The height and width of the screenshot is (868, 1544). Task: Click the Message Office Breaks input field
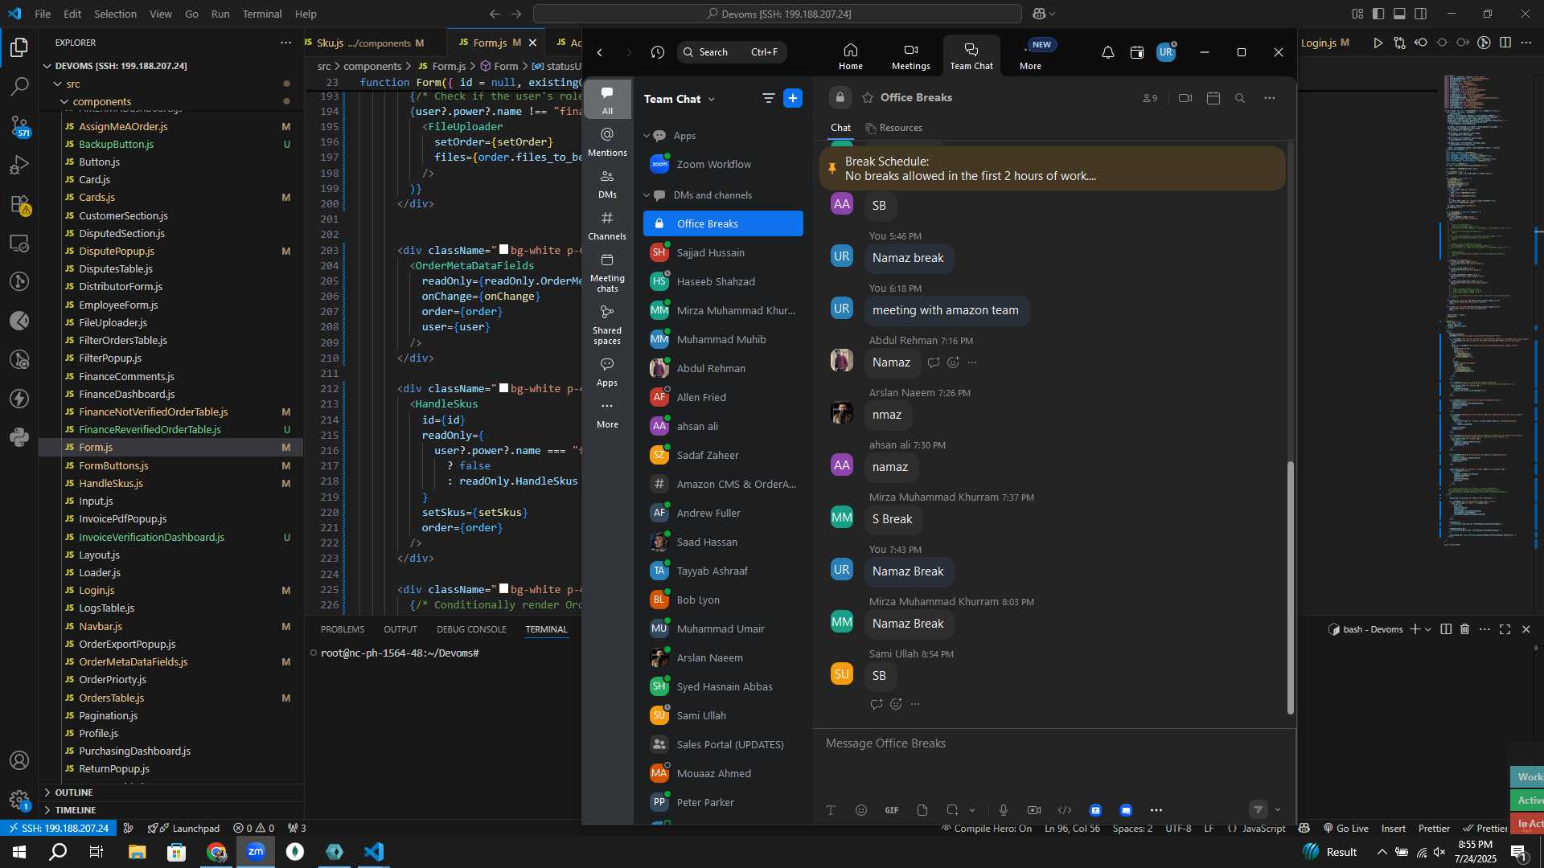(x=1053, y=743)
